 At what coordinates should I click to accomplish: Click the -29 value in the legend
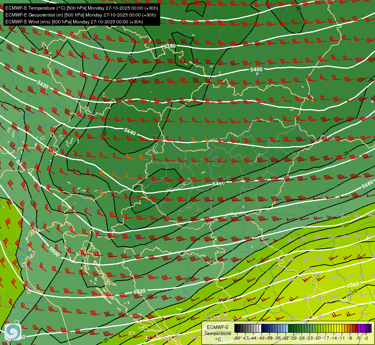294,338
